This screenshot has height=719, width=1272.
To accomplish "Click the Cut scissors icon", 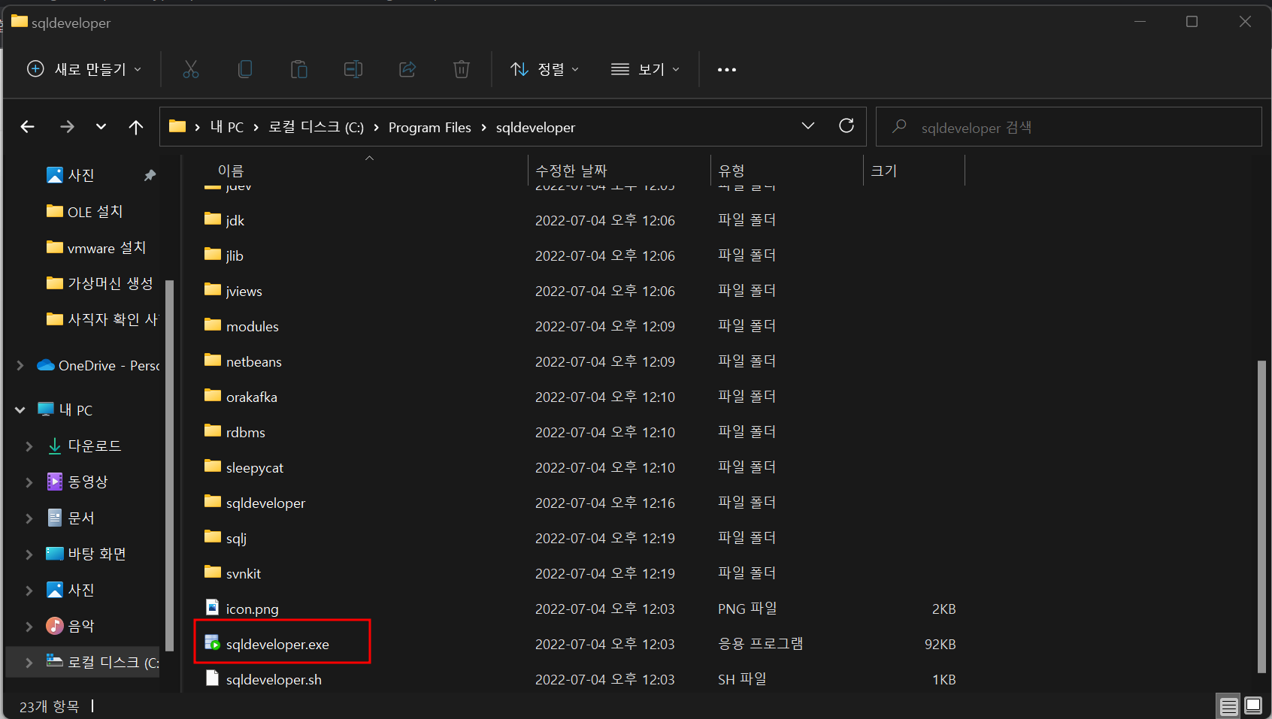I will point(191,70).
